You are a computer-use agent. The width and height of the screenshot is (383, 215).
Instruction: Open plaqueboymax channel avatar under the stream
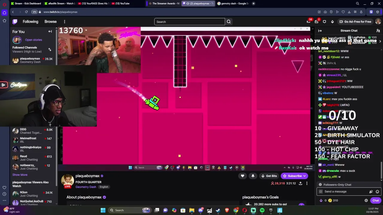pyautogui.click(x=68, y=181)
